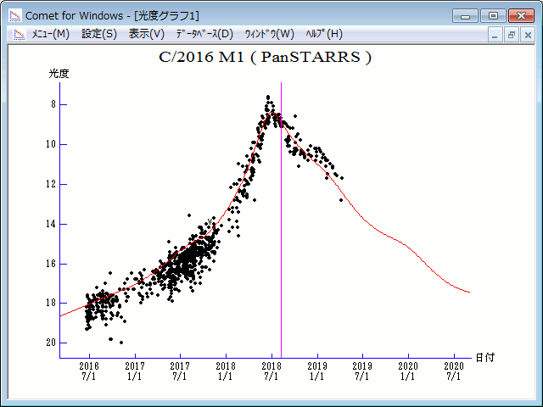Click the 2020 1/1 date tick label
This screenshot has height=407, width=543.
click(408, 370)
